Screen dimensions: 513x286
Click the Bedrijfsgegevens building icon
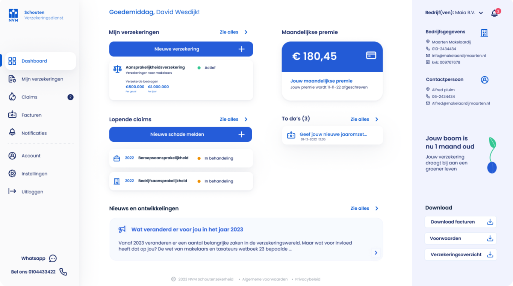[x=484, y=33]
